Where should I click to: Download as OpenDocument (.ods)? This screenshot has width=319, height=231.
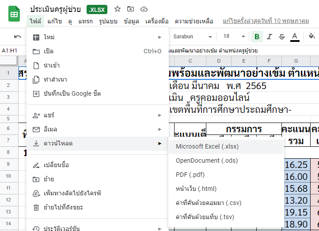pos(226,161)
